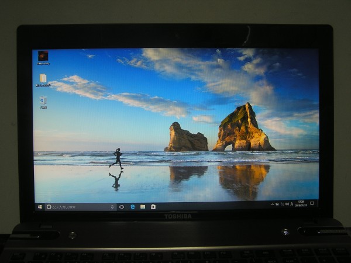The width and height of the screenshot is (351, 263).
Task: Open the volume tray icon
Action: click(x=287, y=204)
